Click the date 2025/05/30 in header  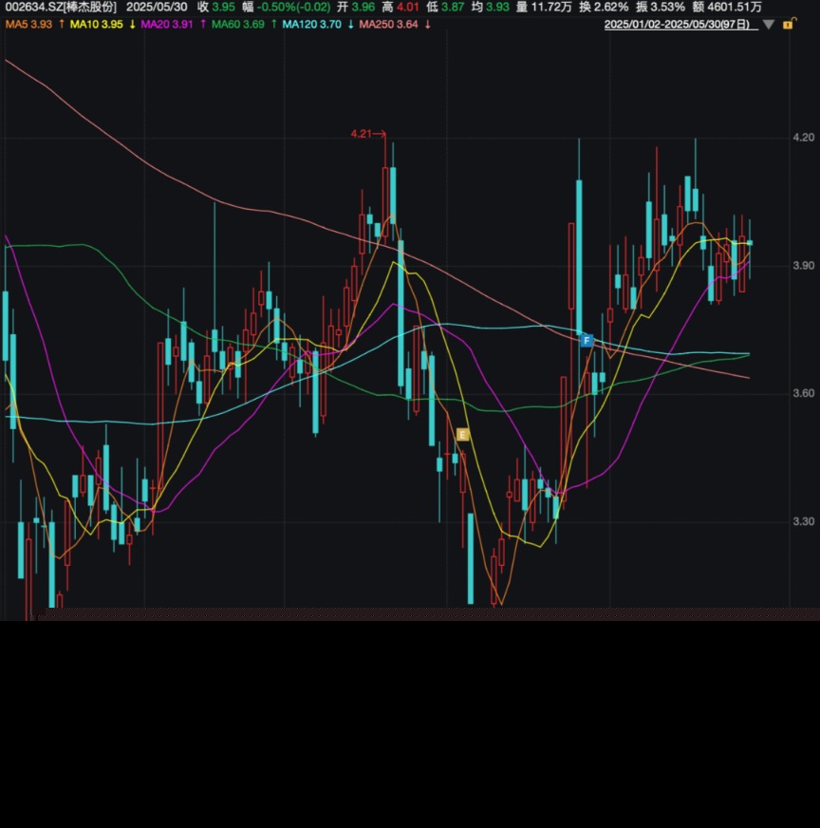(157, 8)
